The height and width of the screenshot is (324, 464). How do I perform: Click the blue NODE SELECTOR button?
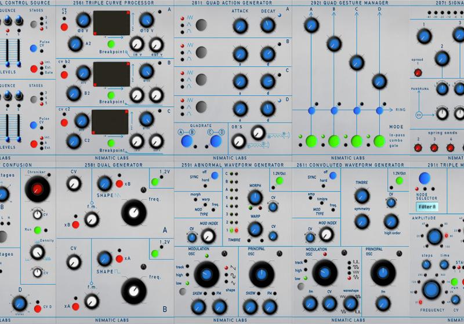pos(425,178)
